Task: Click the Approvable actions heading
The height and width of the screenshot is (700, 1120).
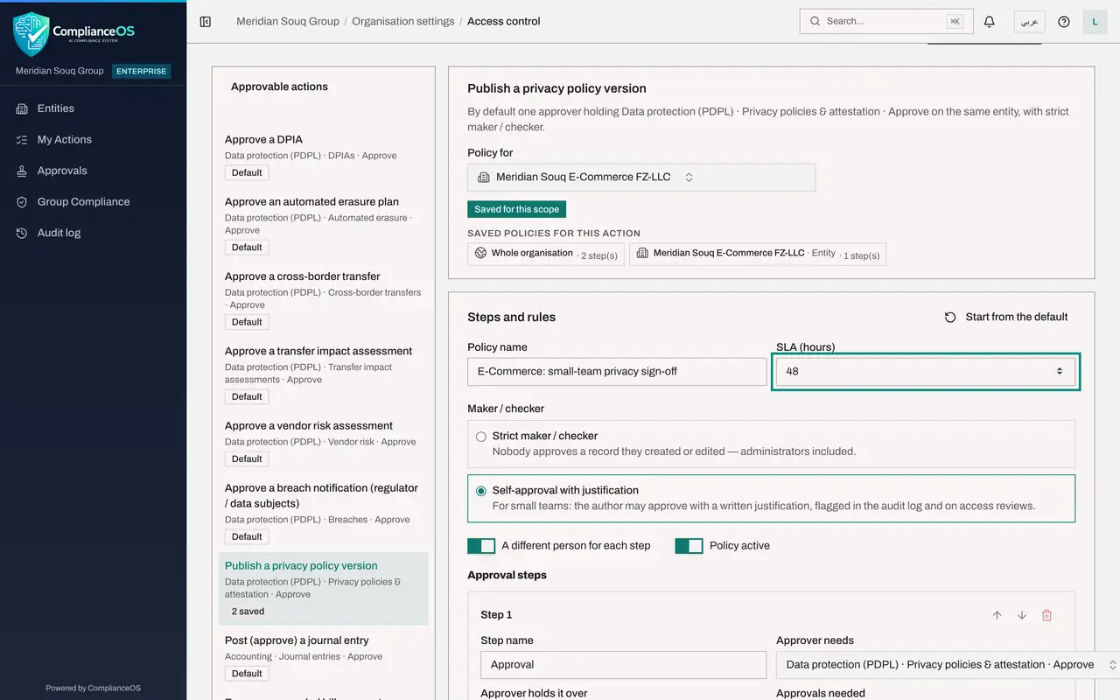Action: click(x=279, y=87)
